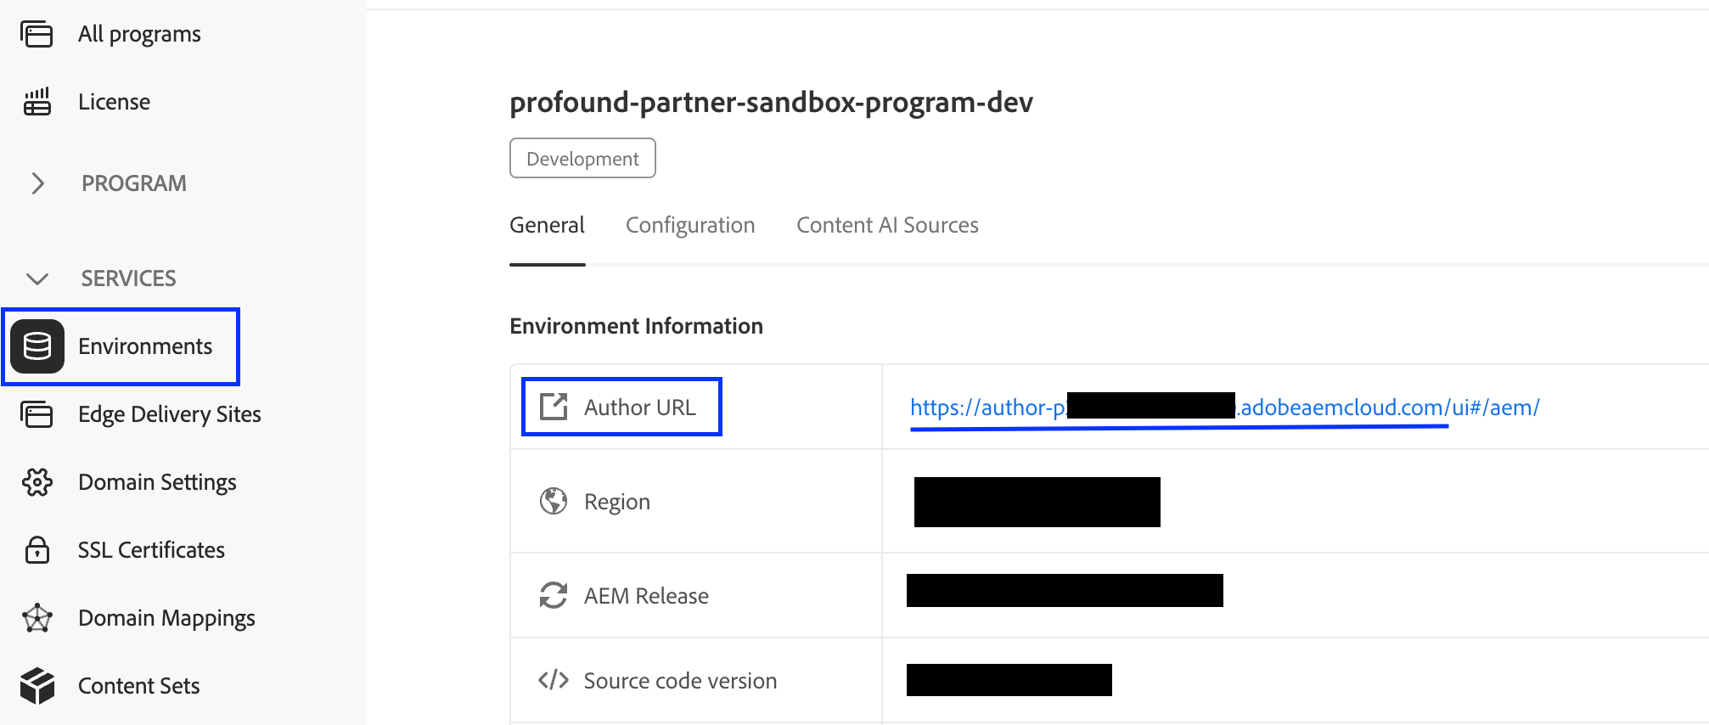Open Domain Settings menu item

coord(157,482)
